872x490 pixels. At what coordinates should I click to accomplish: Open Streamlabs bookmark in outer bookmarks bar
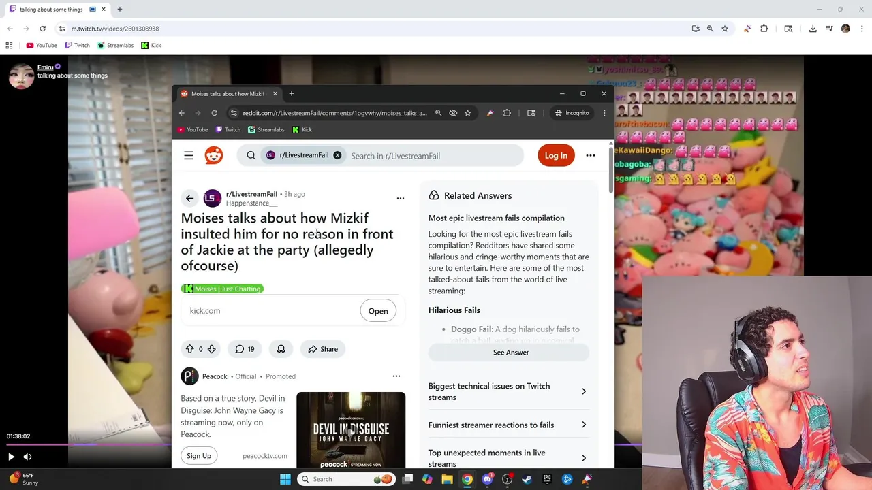point(115,46)
